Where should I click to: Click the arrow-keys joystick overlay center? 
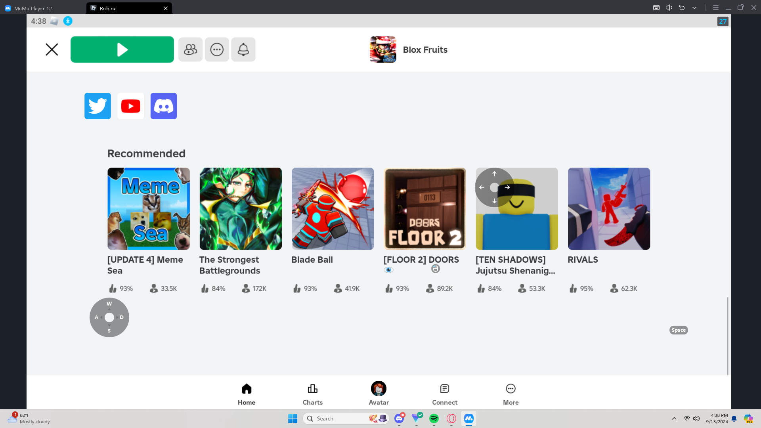[494, 187]
